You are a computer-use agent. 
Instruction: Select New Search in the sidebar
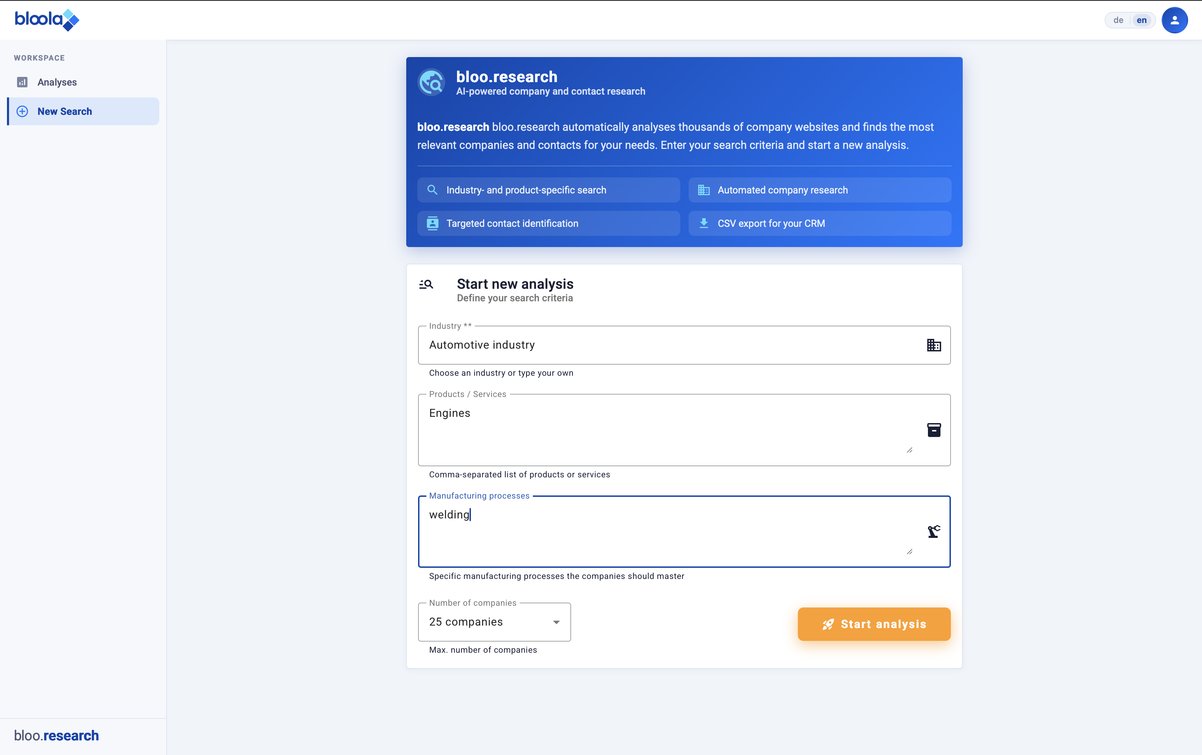[x=65, y=111]
